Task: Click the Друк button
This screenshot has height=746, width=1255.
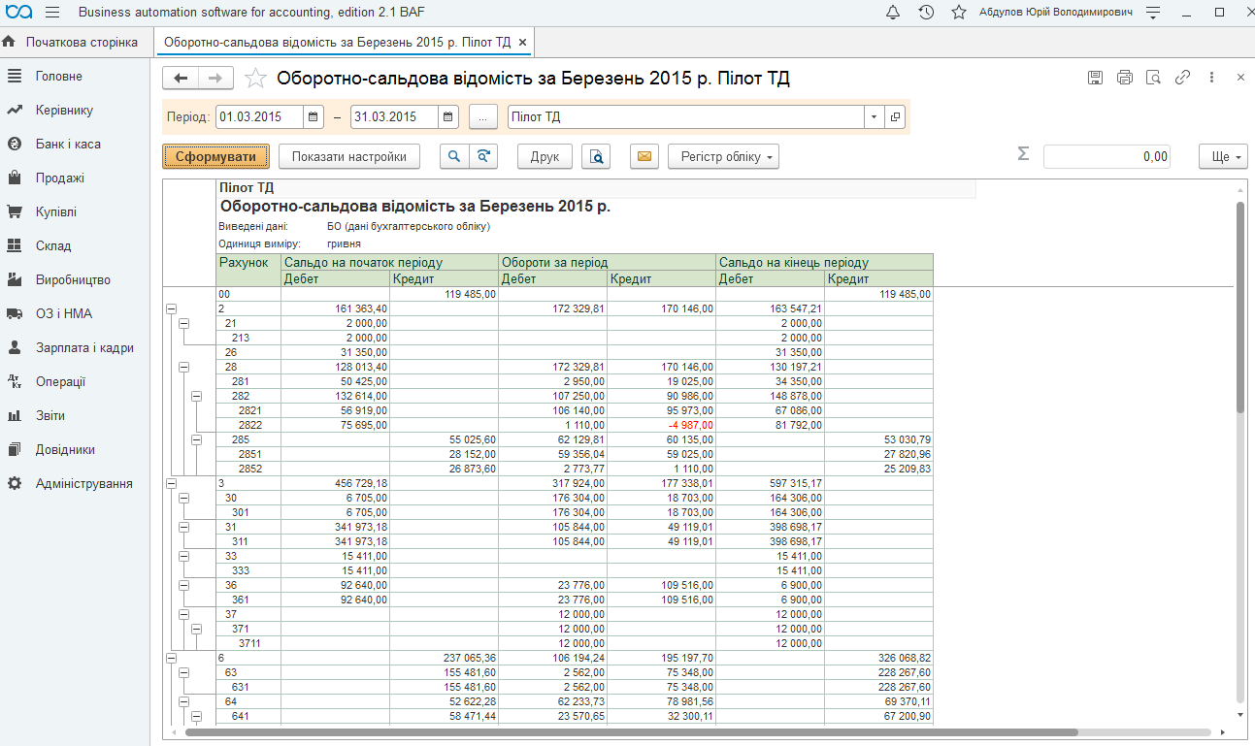Action: coord(545,156)
